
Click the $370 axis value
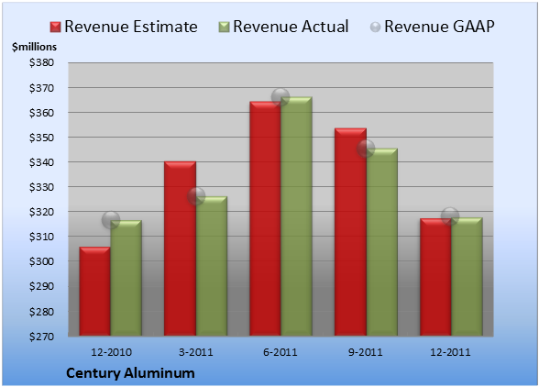[x=41, y=88]
